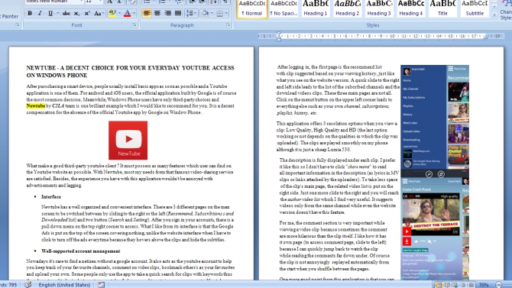Apply strikethrough formatting
The image size is (512, 288).
pyautogui.click(x=66, y=14)
